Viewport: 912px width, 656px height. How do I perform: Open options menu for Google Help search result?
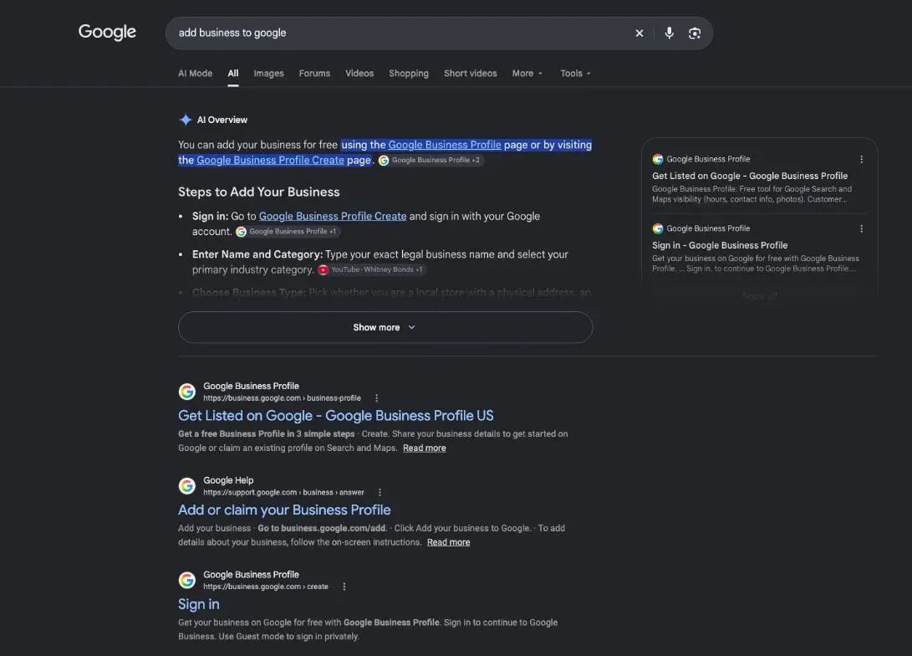click(x=380, y=493)
